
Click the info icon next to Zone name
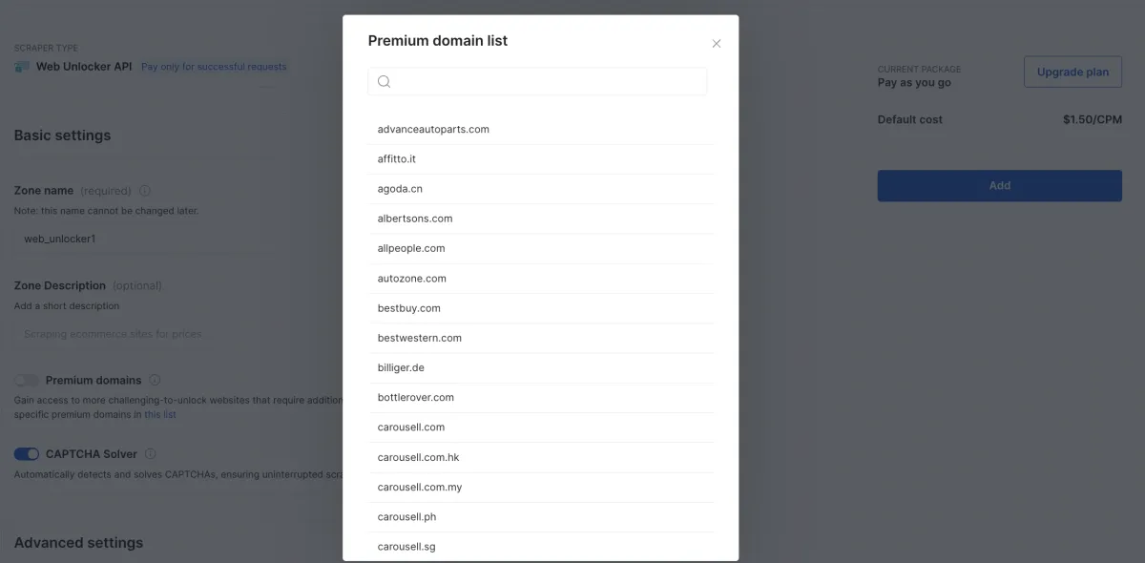[x=145, y=191]
